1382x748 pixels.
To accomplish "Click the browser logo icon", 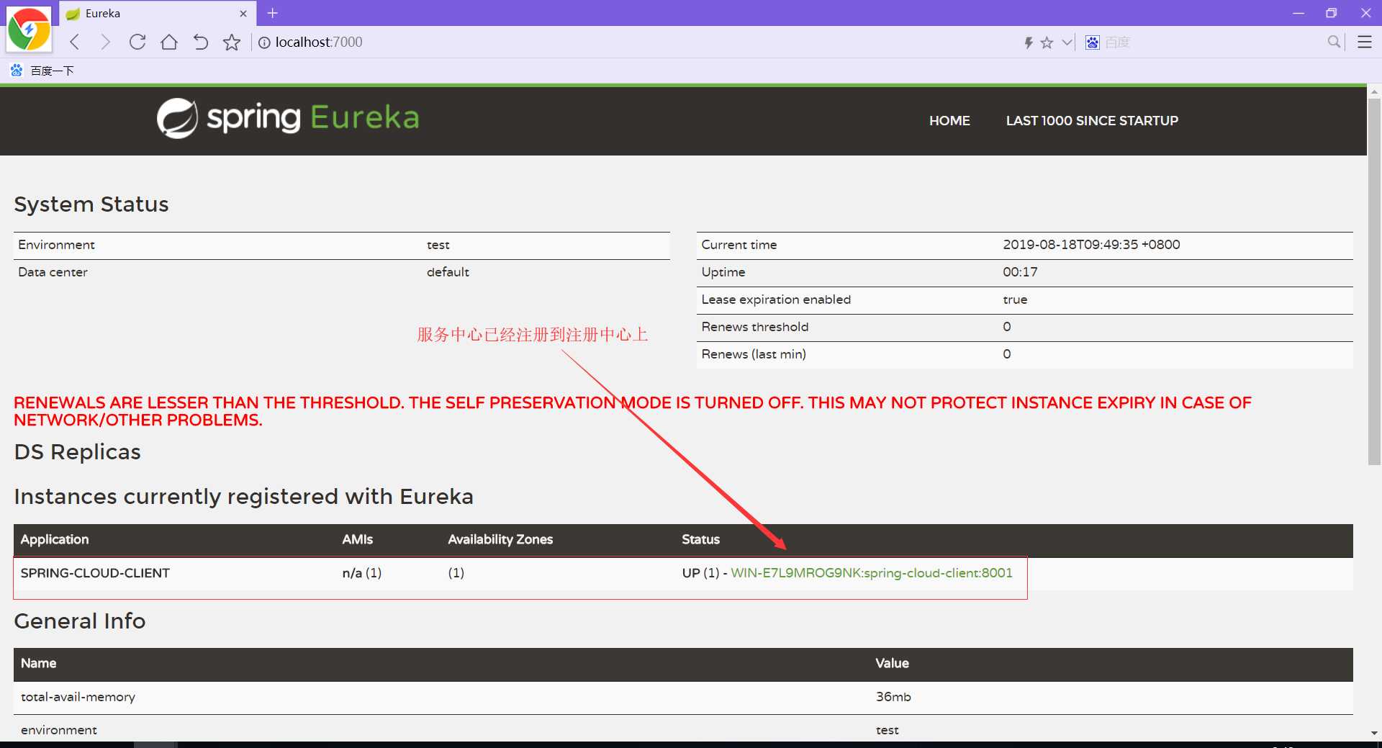I will coord(29,29).
